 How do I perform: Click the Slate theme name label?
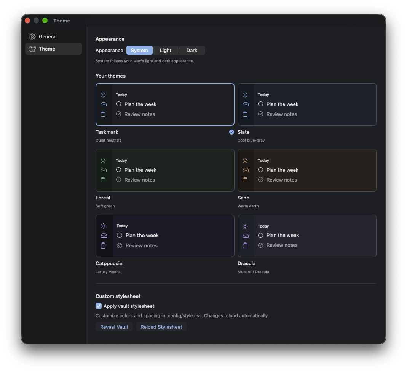point(243,132)
